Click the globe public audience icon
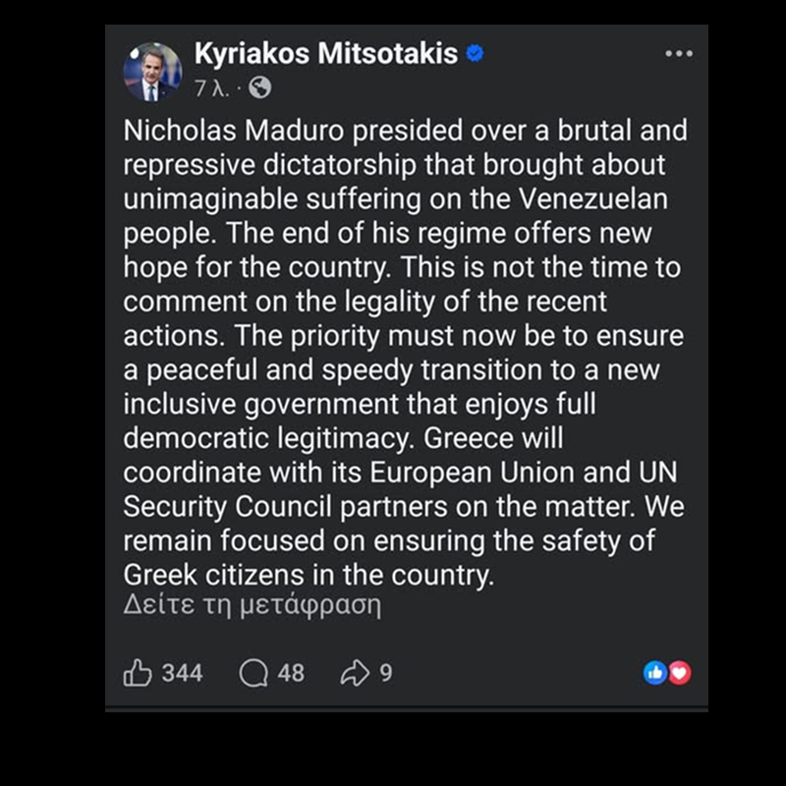The height and width of the screenshot is (786, 786). pyautogui.click(x=259, y=88)
